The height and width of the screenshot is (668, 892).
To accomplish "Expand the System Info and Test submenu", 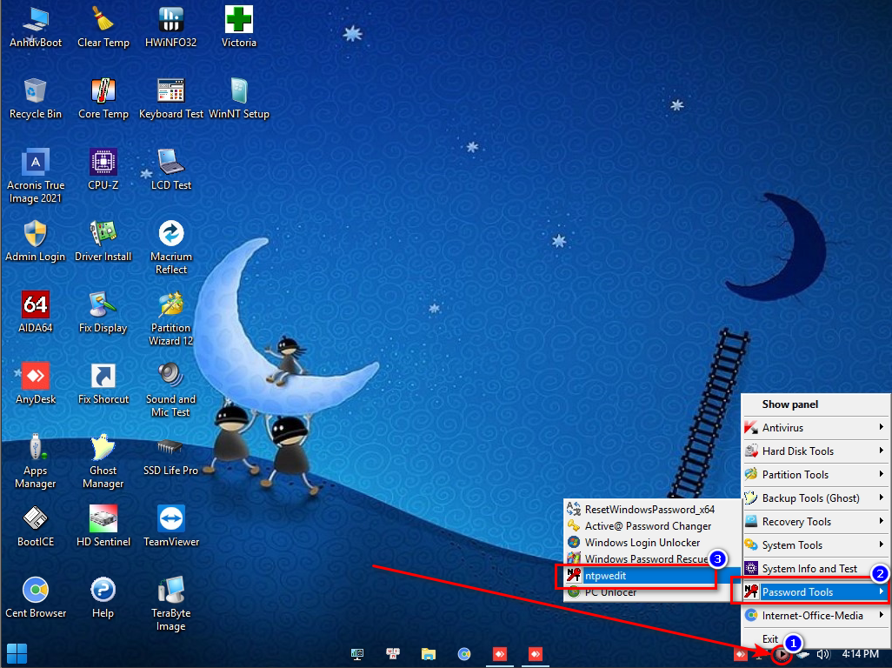I will pyautogui.click(x=815, y=569).
